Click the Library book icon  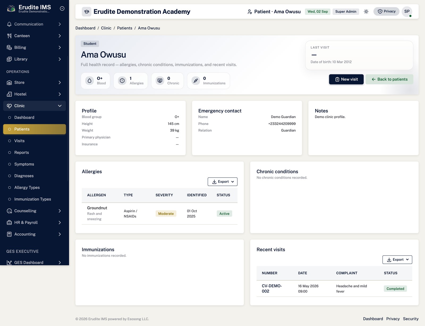click(x=9, y=59)
